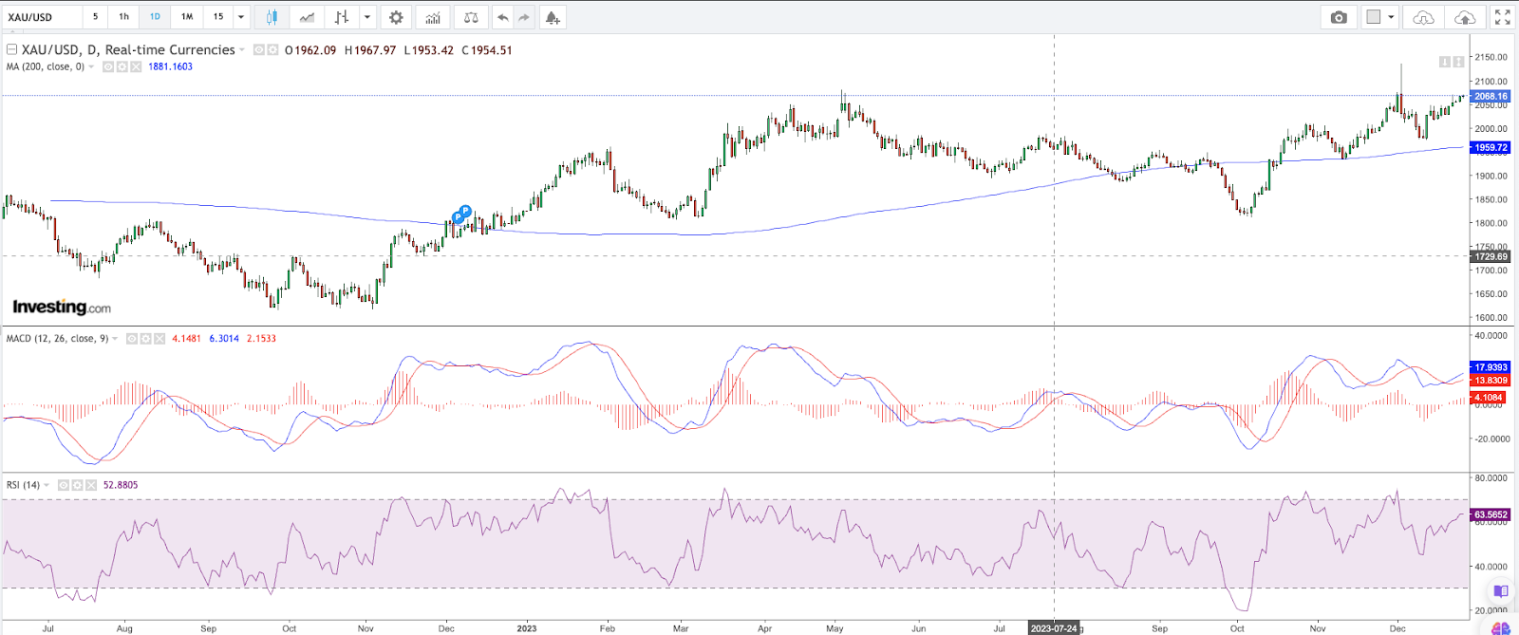Load chart layout from cloud download icon

(1423, 17)
